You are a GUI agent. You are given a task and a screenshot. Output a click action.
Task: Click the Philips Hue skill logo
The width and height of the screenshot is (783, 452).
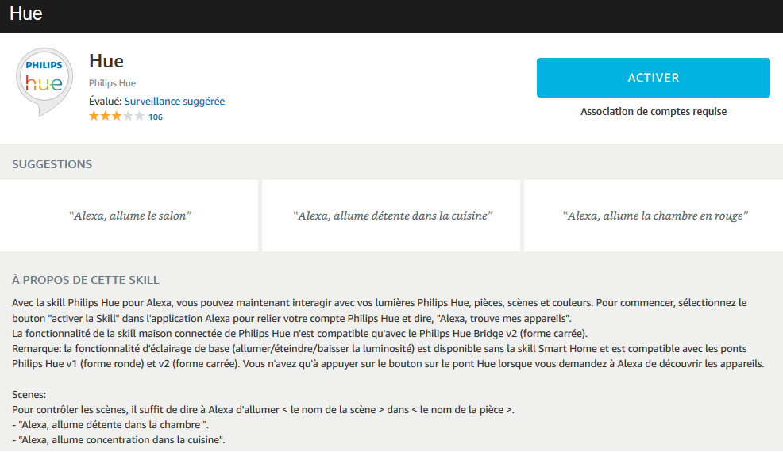click(44, 82)
